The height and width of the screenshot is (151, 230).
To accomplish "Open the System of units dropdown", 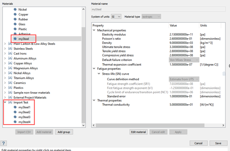I will 117,17.
